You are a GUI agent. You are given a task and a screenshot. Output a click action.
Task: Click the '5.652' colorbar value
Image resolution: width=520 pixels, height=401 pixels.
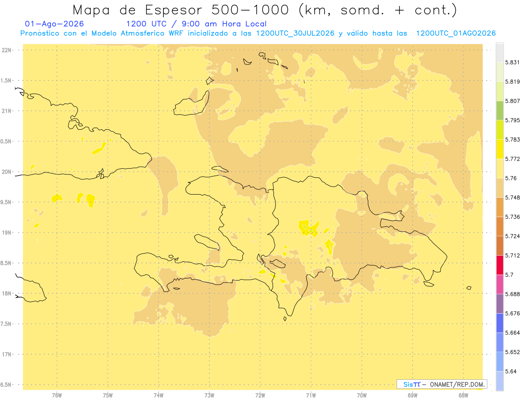512,352
